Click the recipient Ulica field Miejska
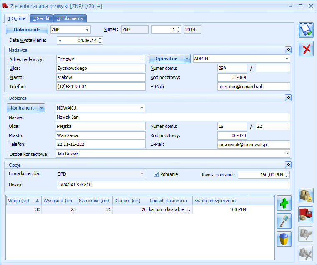 click(101, 126)
